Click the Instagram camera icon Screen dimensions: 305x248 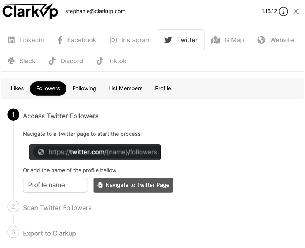tap(113, 40)
